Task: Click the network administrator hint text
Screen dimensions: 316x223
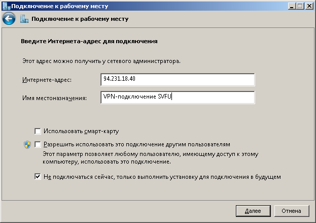Action: [x=101, y=61]
